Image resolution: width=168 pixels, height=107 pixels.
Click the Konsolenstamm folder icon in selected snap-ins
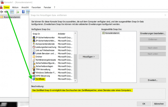[x=103, y=33]
